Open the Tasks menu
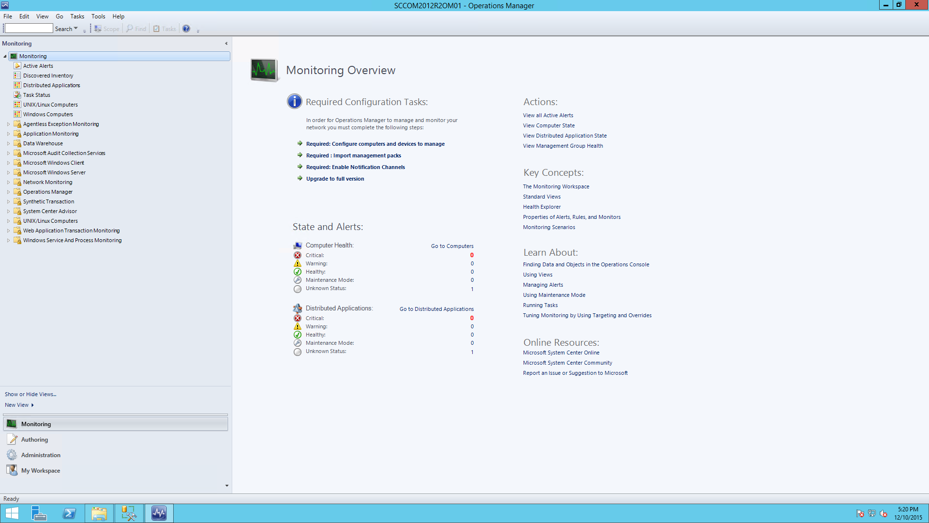Image resolution: width=929 pixels, height=523 pixels. tap(77, 16)
